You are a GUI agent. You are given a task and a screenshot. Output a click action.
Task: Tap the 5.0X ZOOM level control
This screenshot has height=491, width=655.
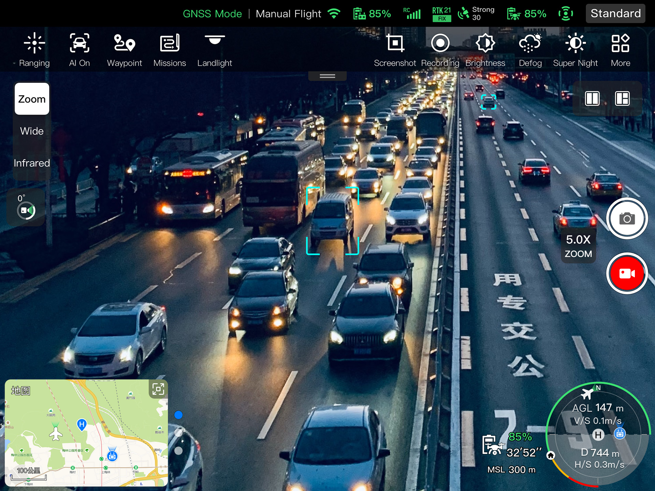pyautogui.click(x=578, y=246)
